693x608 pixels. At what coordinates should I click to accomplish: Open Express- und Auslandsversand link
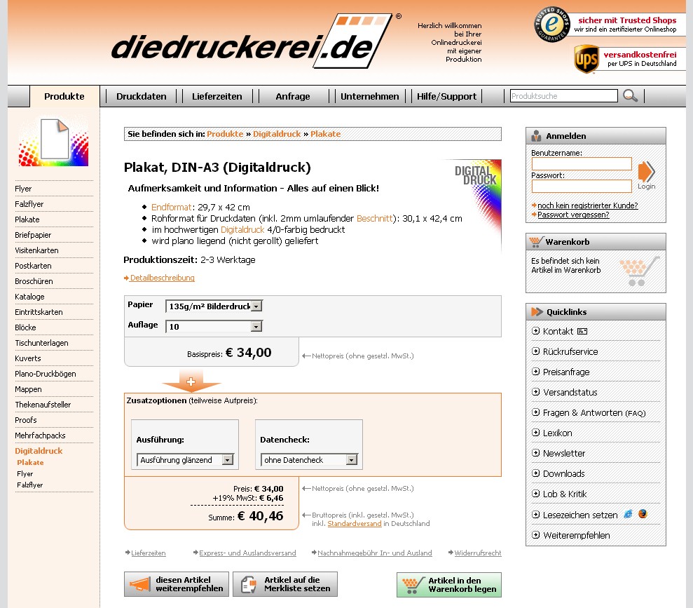[247, 553]
